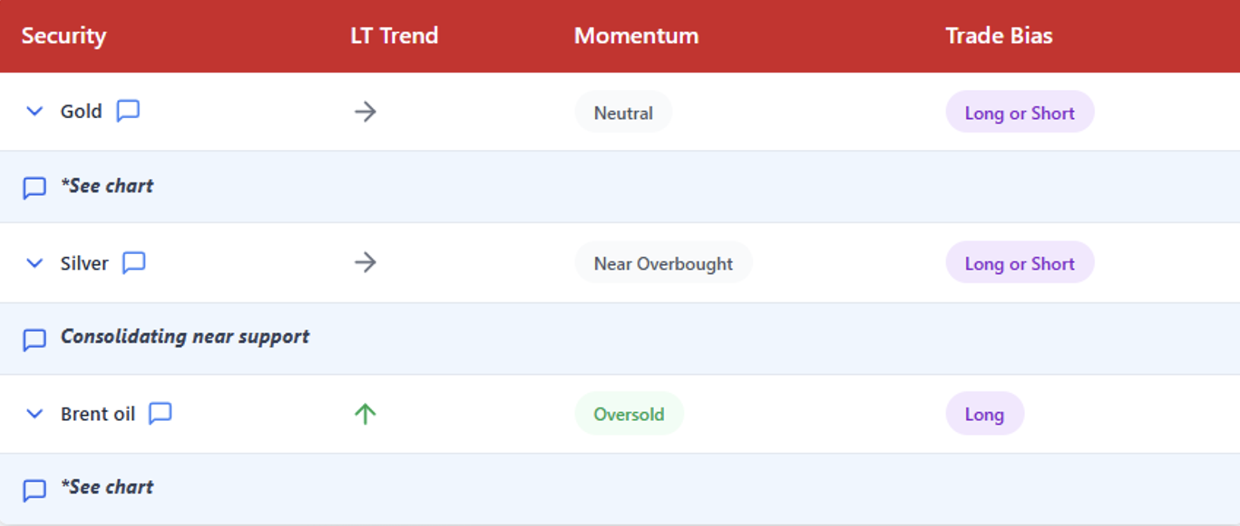Click the comment icon beside Brent oil
1240x526 pixels.
coord(160,413)
